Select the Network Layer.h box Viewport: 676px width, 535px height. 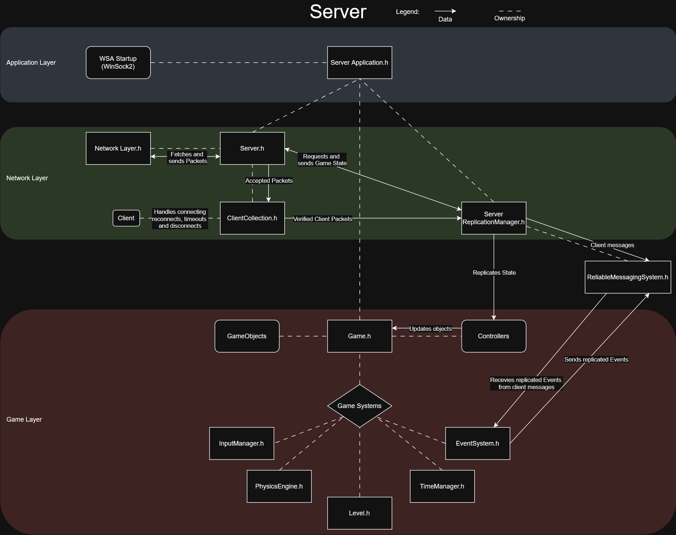[x=118, y=148]
